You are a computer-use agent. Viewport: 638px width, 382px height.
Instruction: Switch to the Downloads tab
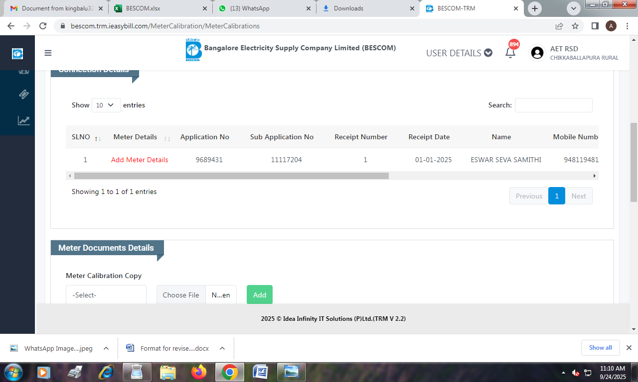pos(367,8)
